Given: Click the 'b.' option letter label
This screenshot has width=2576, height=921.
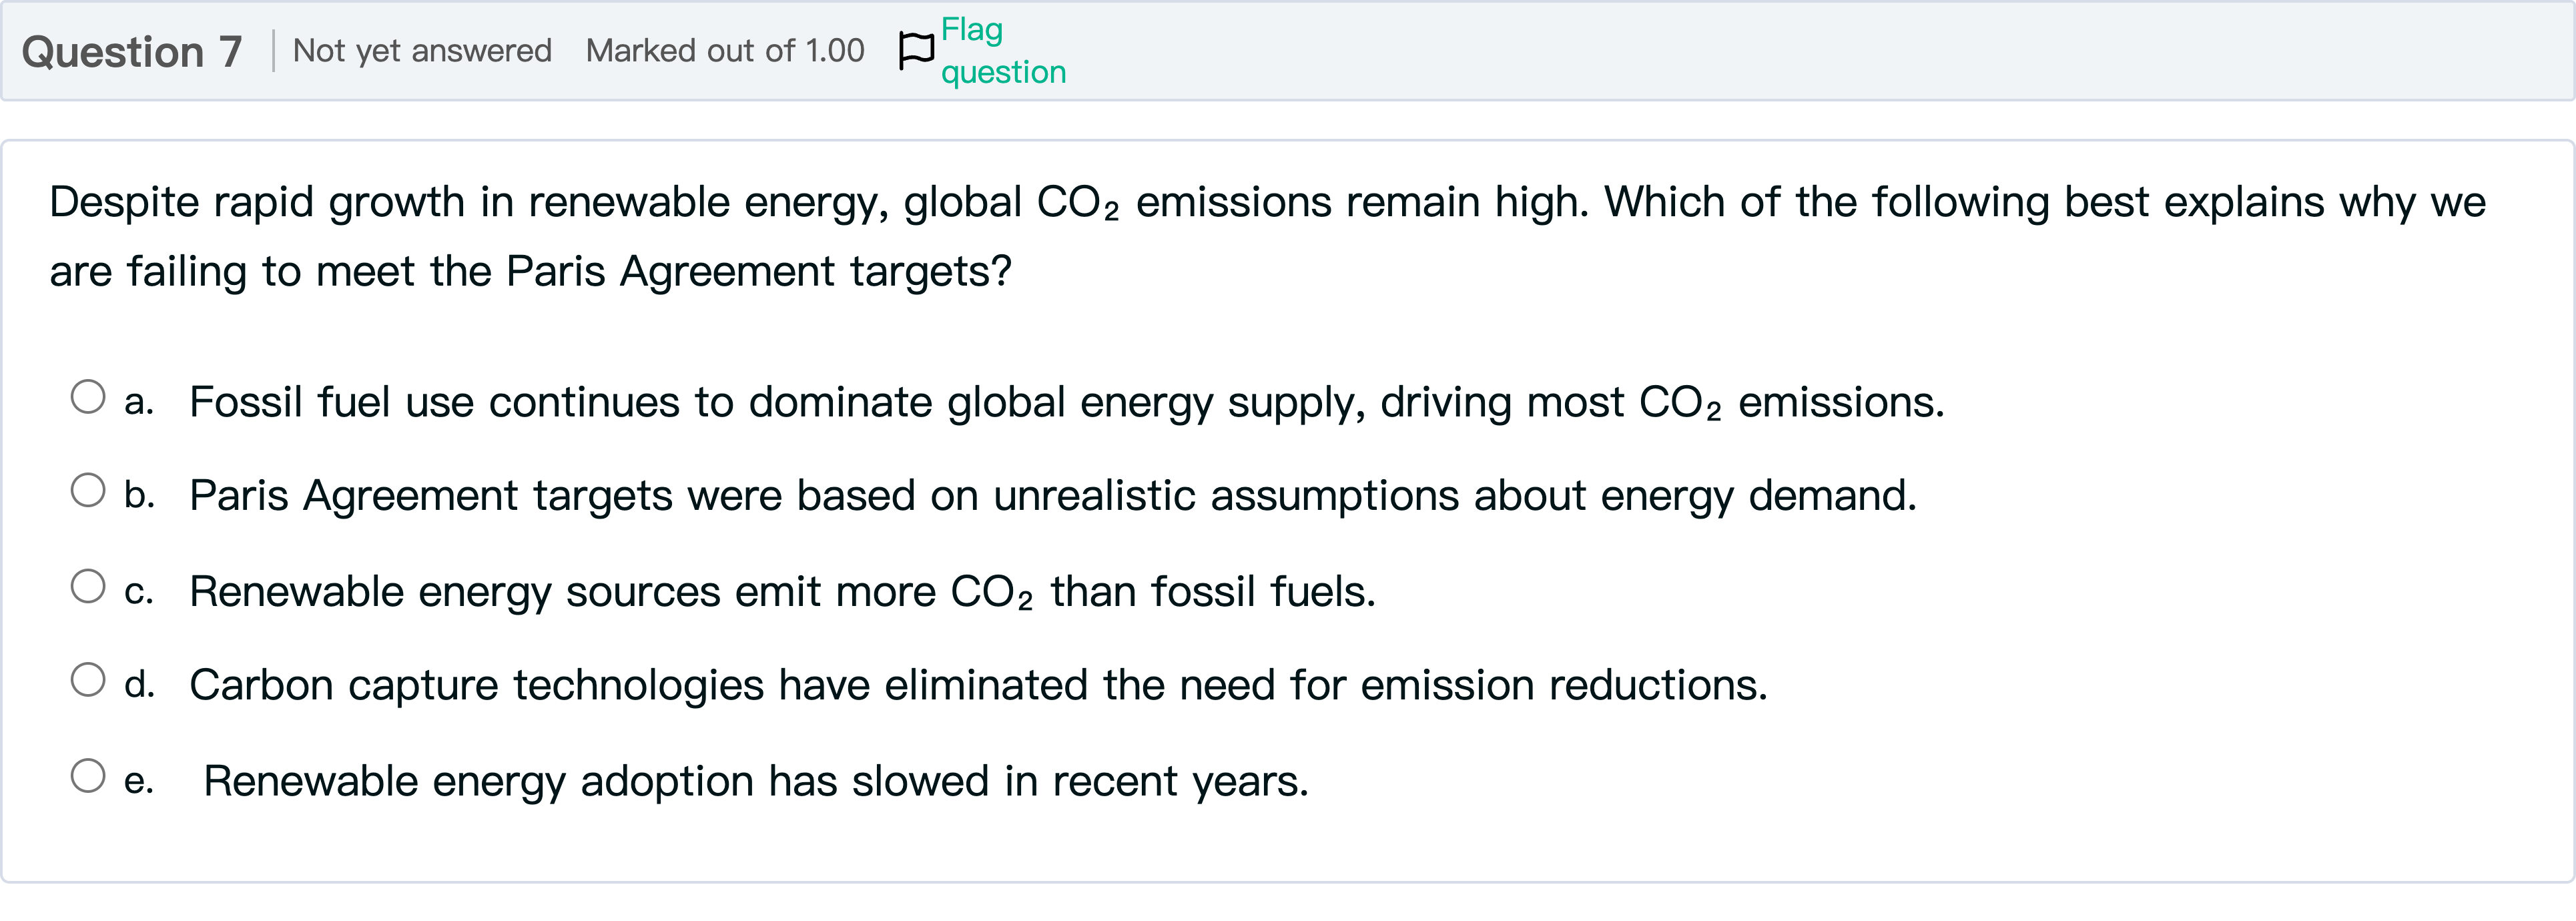Looking at the screenshot, I should [139, 495].
